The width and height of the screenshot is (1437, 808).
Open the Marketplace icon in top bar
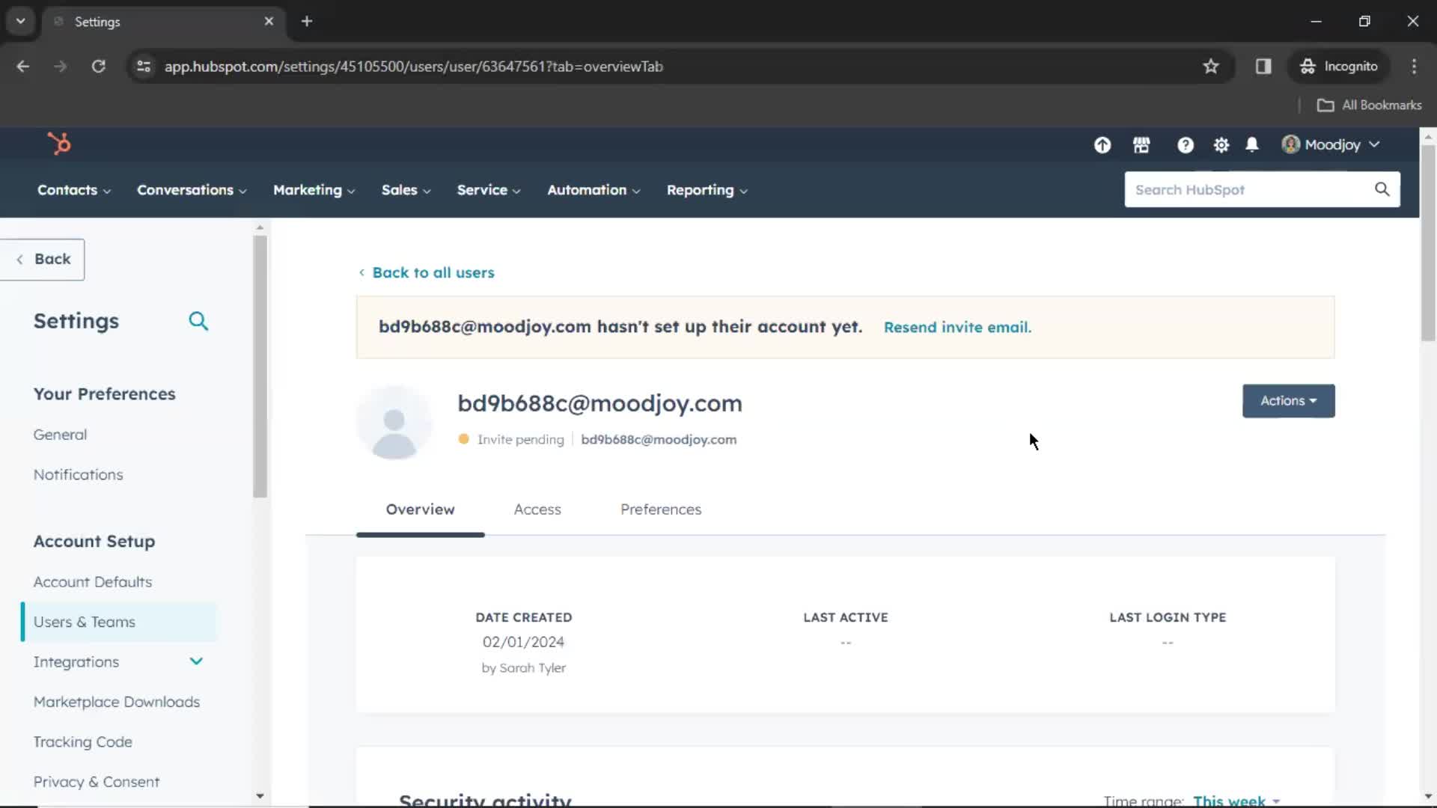click(x=1141, y=145)
